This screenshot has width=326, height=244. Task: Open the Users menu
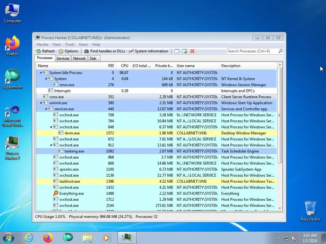point(83,44)
